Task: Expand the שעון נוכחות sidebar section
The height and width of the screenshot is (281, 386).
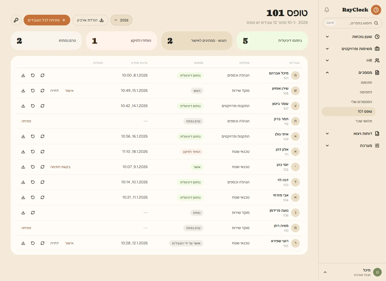Action: click(x=352, y=37)
